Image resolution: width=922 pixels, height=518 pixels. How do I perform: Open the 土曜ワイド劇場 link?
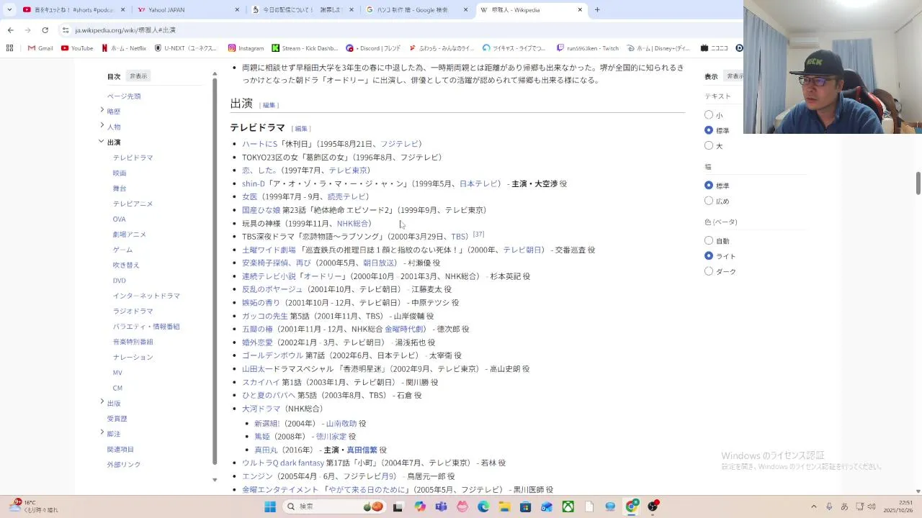click(x=269, y=250)
